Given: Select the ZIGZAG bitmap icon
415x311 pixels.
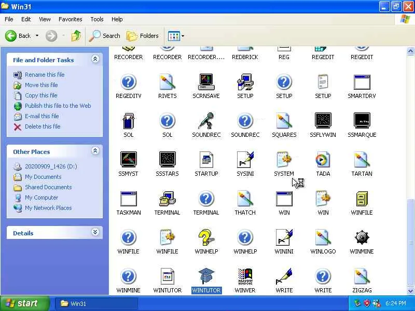Looking at the screenshot, I should 362,276.
